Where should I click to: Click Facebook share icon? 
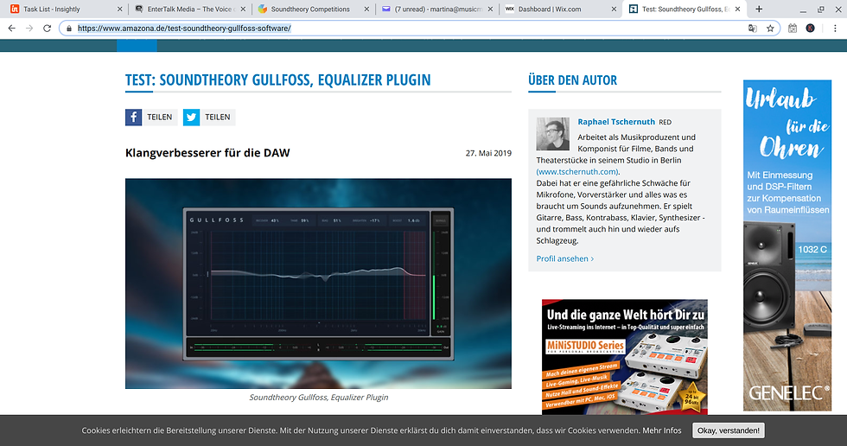[x=133, y=118]
